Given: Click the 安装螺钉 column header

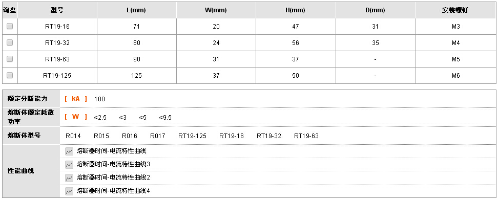Looking at the screenshot, I should [x=455, y=10].
